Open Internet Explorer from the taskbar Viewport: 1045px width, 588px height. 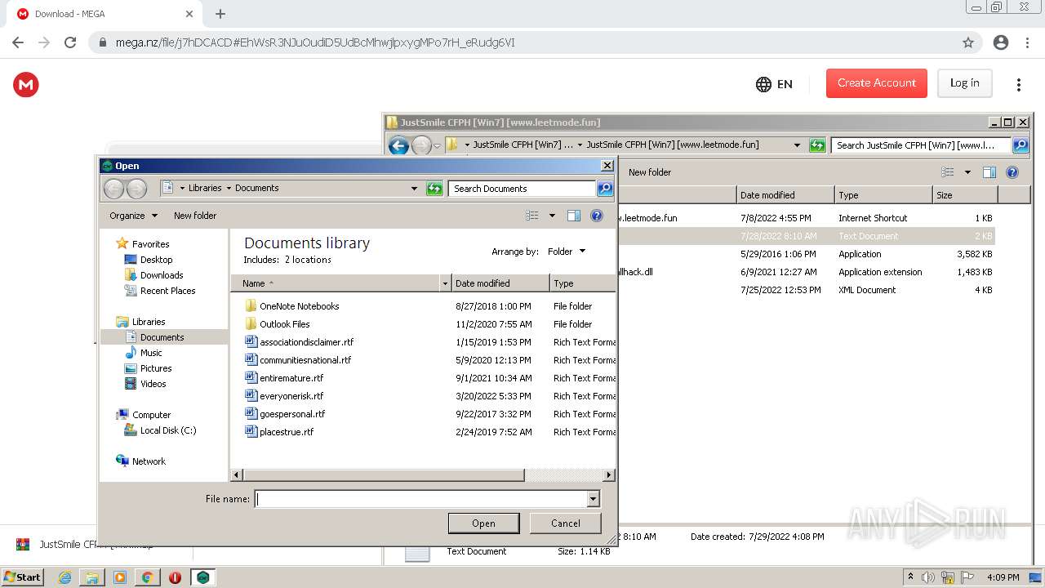tap(64, 577)
